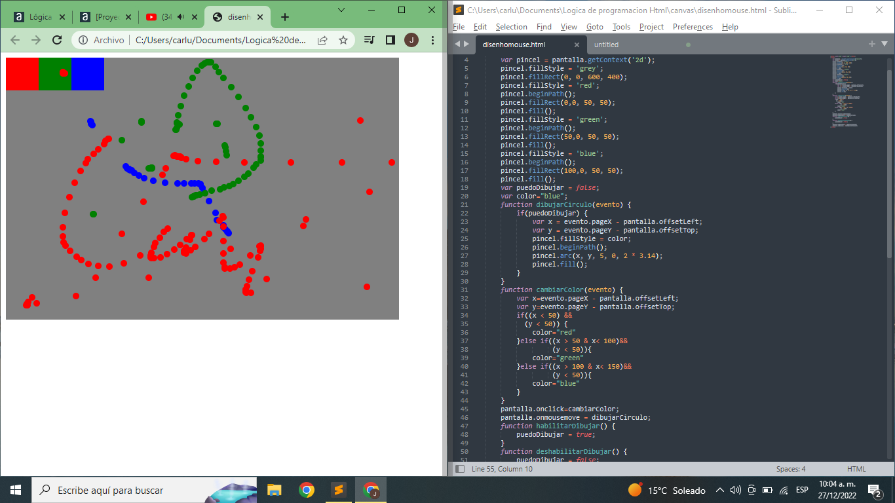The image size is (895, 503).
Task: Open Chrome media controls icon
Action: pyautogui.click(x=369, y=40)
